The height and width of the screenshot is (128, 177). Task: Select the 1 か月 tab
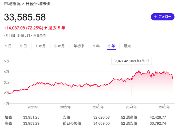pyautogui.click(x=41, y=46)
